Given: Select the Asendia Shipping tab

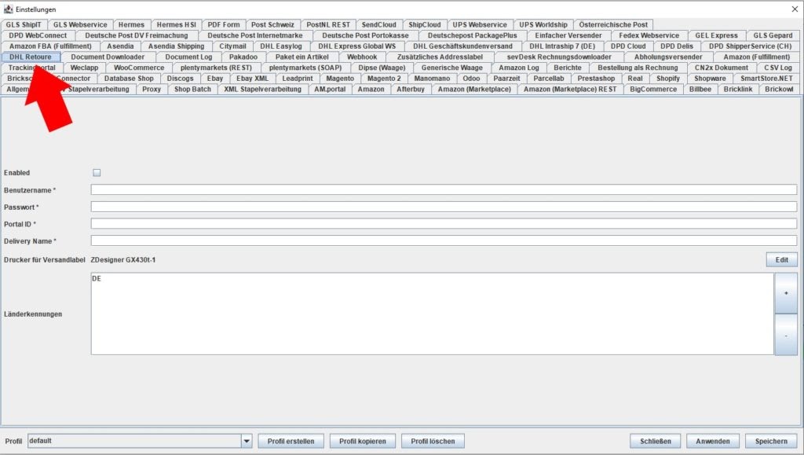Looking at the screenshot, I should pos(177,46).
